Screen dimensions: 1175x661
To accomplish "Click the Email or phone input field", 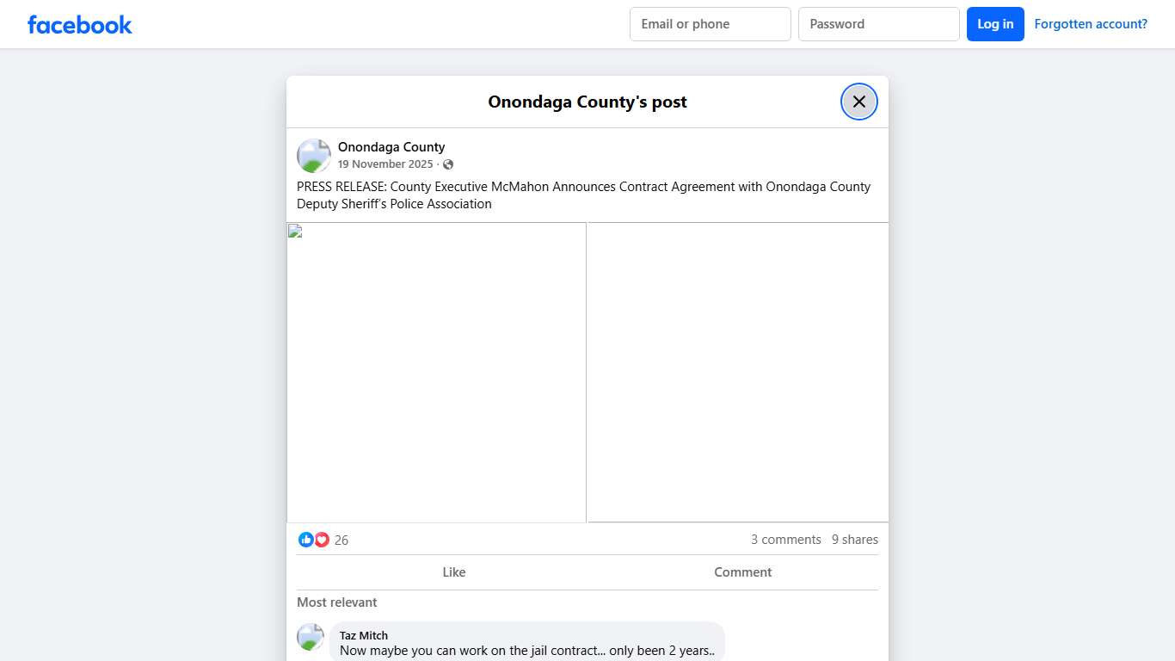I will [710, 24].
